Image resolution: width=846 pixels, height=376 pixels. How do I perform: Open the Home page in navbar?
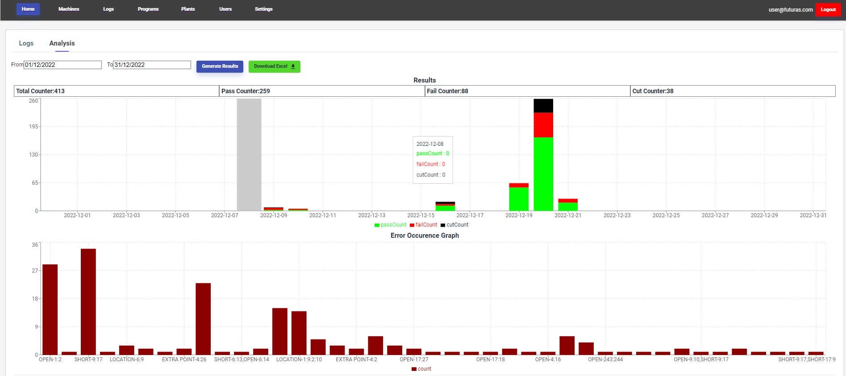(28, 9)
